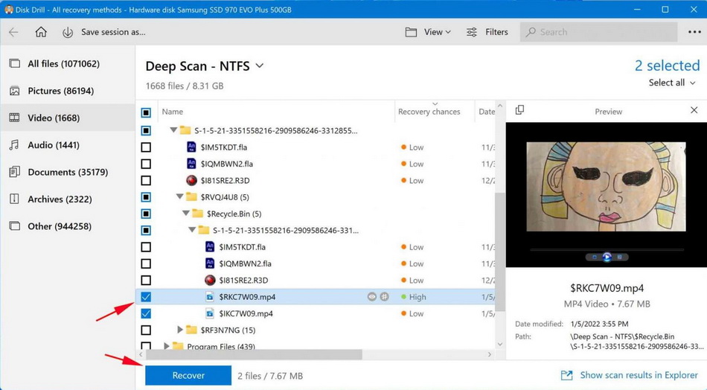Click the Filters sliders icon
This screenshot has height=390, width=707.
click(x=472, y=32)
